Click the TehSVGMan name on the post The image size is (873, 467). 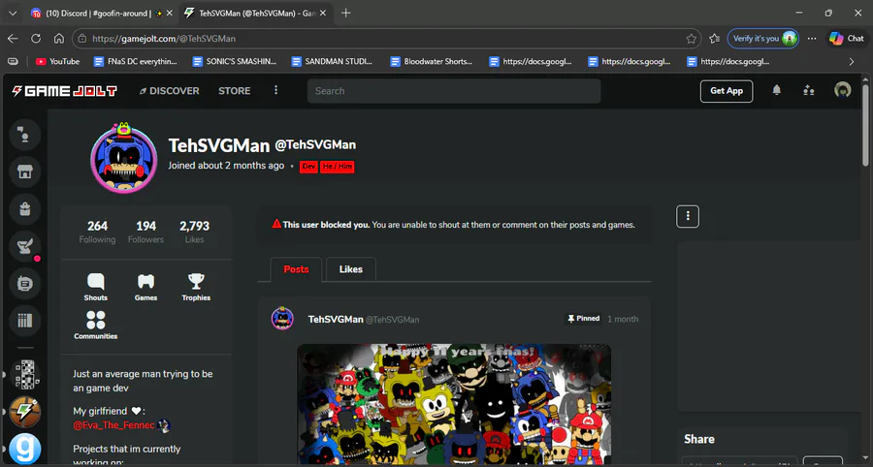[x=336, y=319]
